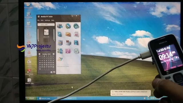Open the Install applications icon
The height and width of the screenshot is (103, 183).
coord(60,51)
